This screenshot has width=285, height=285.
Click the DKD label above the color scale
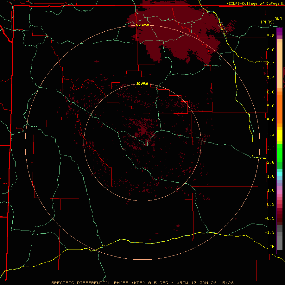(x=278, y=19)
